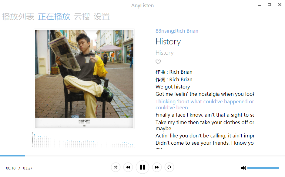
Task: Select lyric Finally a face I know
Action: [x=205, y=115]
